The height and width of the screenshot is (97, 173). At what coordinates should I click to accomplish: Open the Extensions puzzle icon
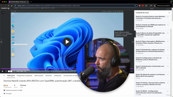coord(146,6)
